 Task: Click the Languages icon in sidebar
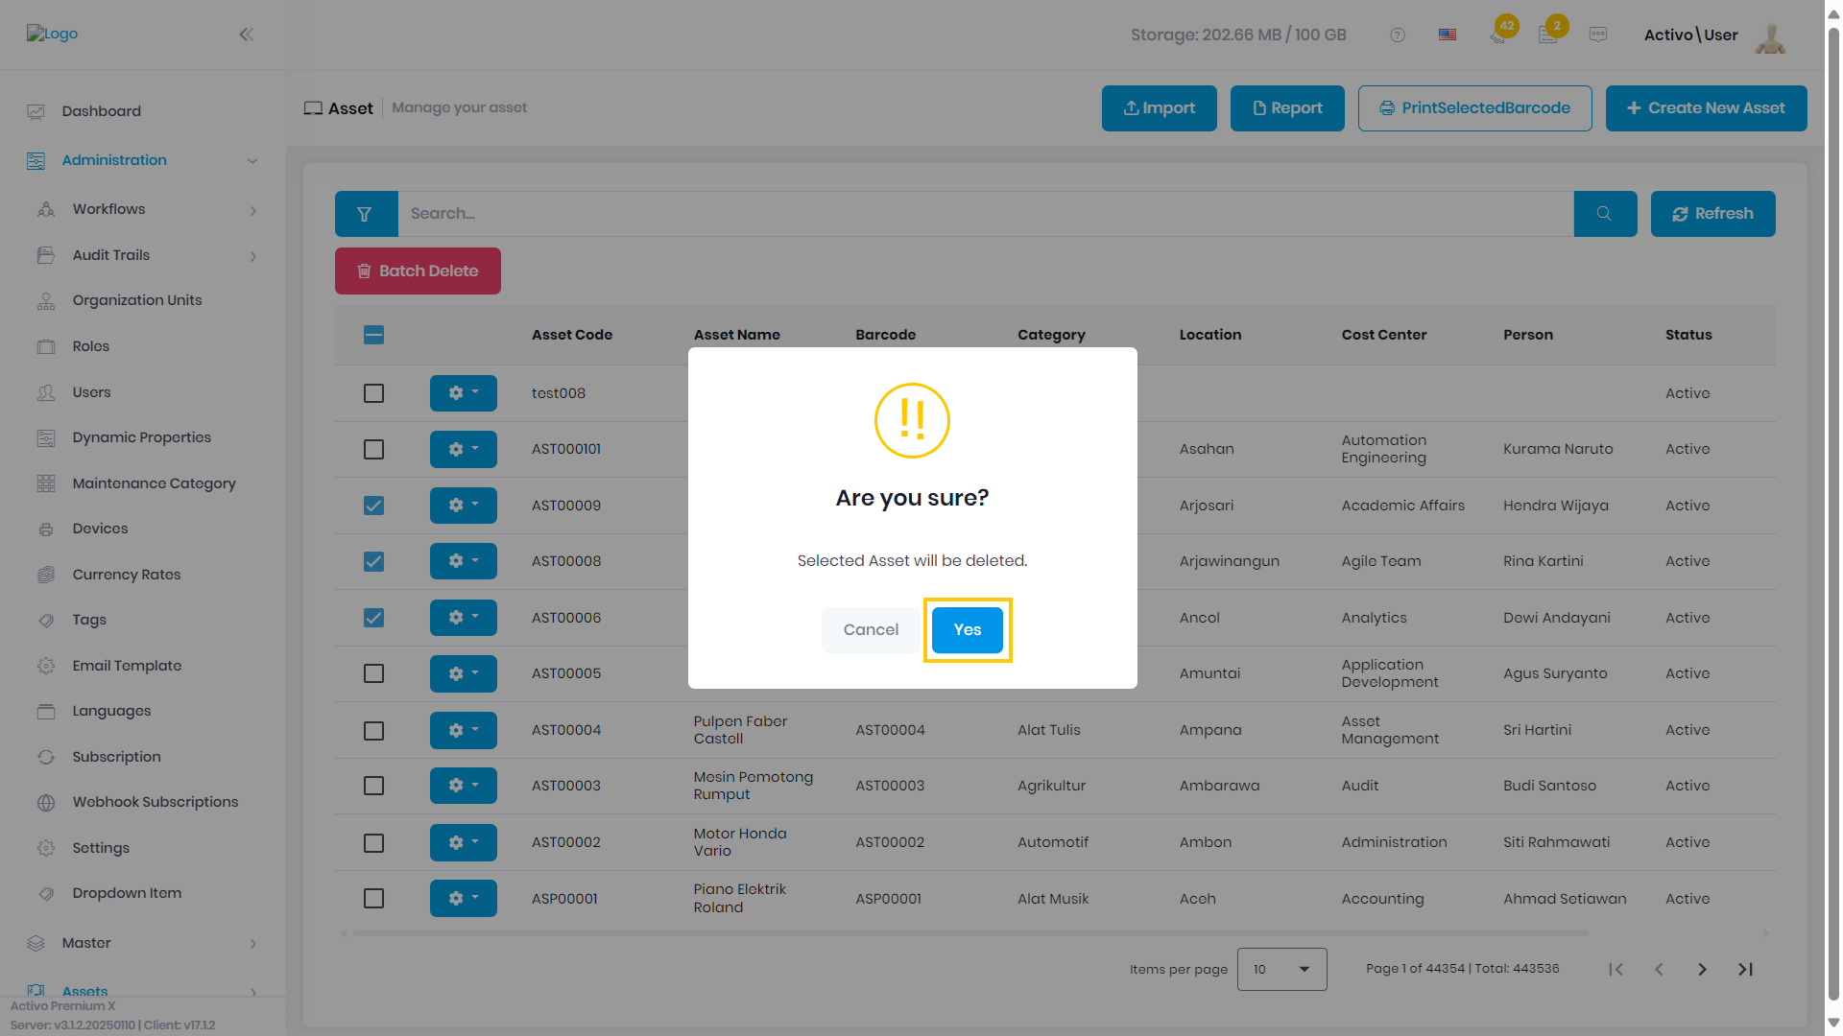(46, 711)
